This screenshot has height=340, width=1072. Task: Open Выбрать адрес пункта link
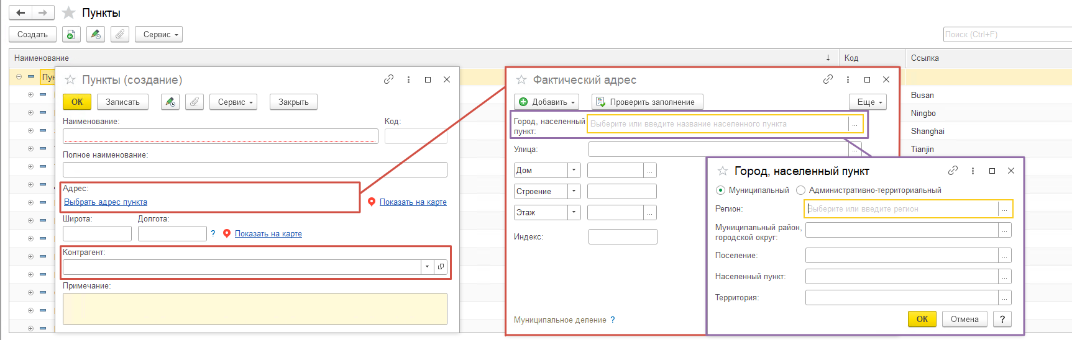106,202
